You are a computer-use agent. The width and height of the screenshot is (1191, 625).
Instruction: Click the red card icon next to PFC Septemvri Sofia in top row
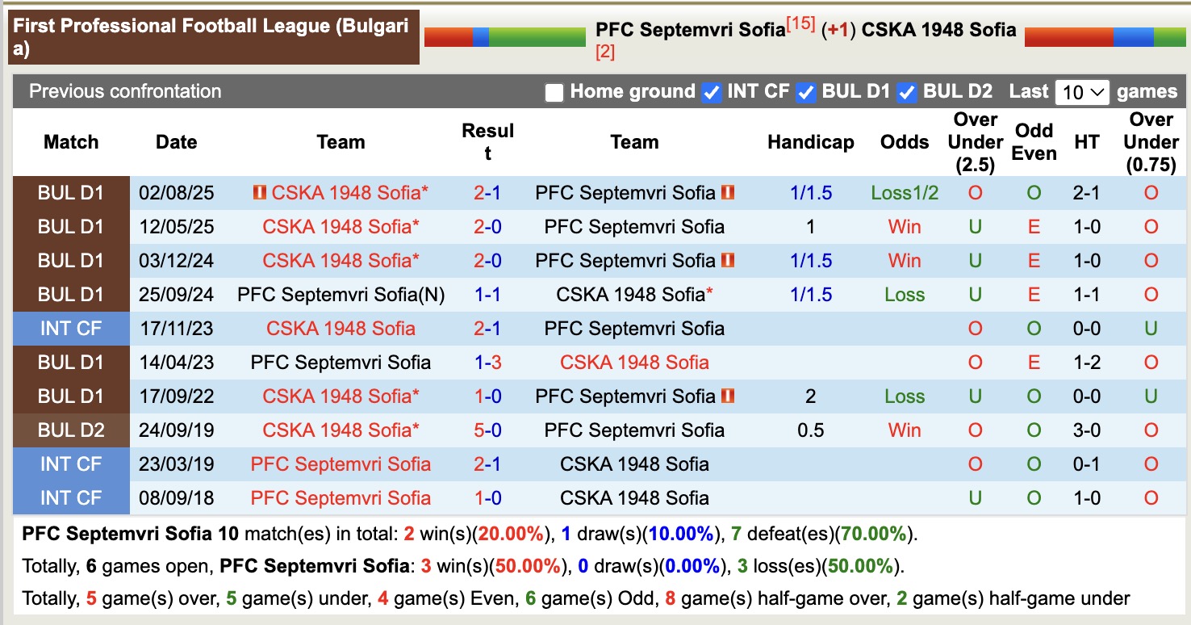[727, 192]
